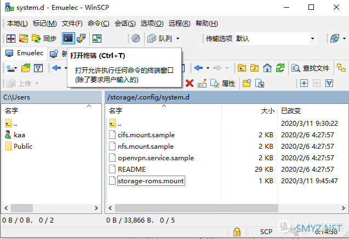The width and height of the screenshot is (349, 239).
Task: Click the remote parent directory icon
Action: 242,68
